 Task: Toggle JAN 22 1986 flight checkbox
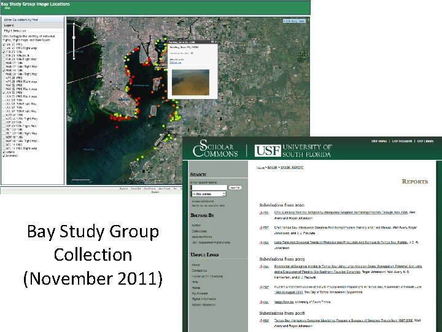(4, 45)
